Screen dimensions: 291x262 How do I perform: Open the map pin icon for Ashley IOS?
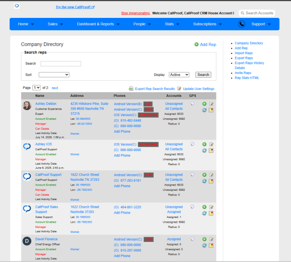[211, 151]
